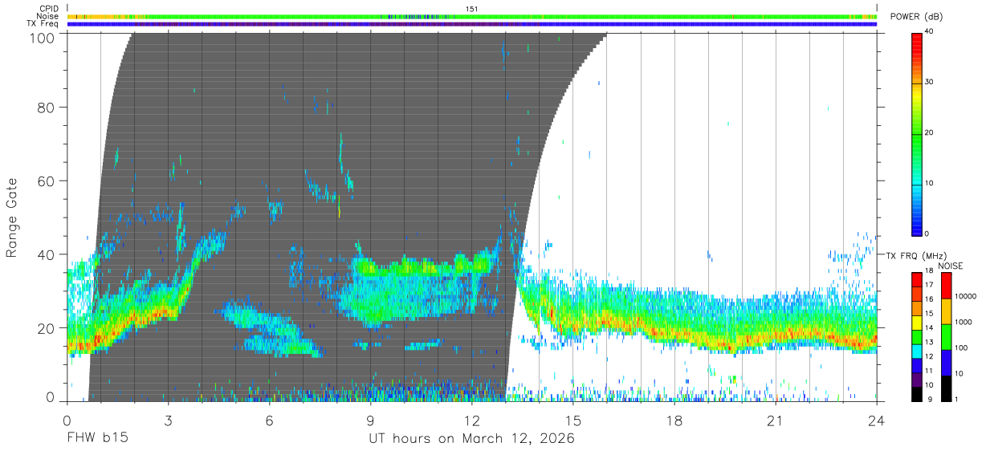
Task: Click noise scale value 10000
Action: tap(965, 298)
